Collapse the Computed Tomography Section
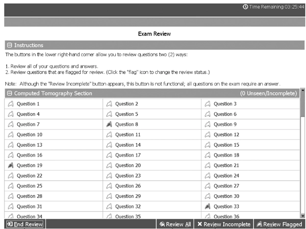The height and width of the screenshot is (229, 306). (x=9, y=93)
